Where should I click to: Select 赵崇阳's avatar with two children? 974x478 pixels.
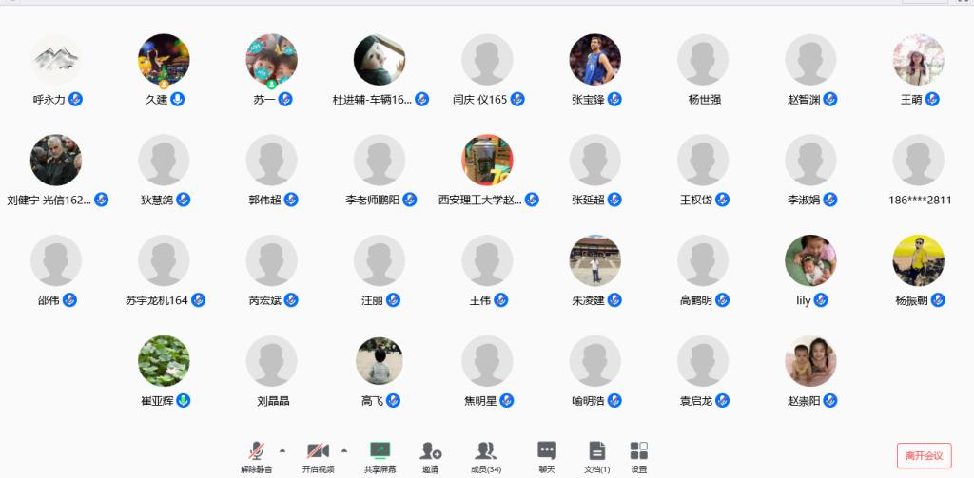(x=810, y=361)
